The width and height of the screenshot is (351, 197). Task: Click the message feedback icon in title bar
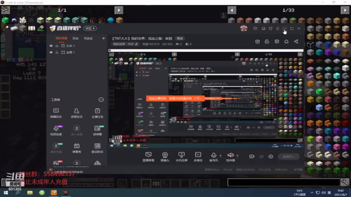click(x=255, y=28)
